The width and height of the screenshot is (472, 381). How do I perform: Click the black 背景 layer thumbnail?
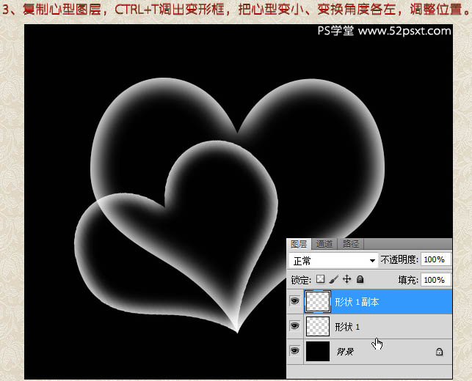click(x=319, y=352)
